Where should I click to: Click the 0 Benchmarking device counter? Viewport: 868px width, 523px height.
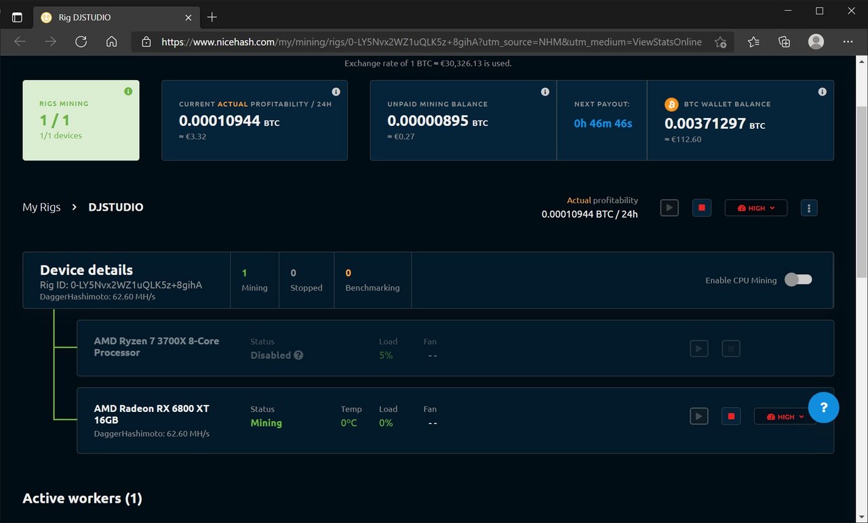click(372, 280)
